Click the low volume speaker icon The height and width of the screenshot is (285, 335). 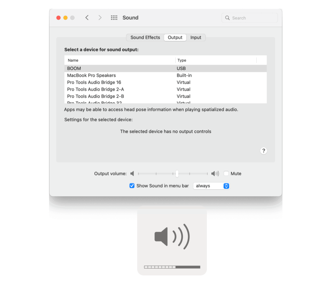(x=132, y=174)
